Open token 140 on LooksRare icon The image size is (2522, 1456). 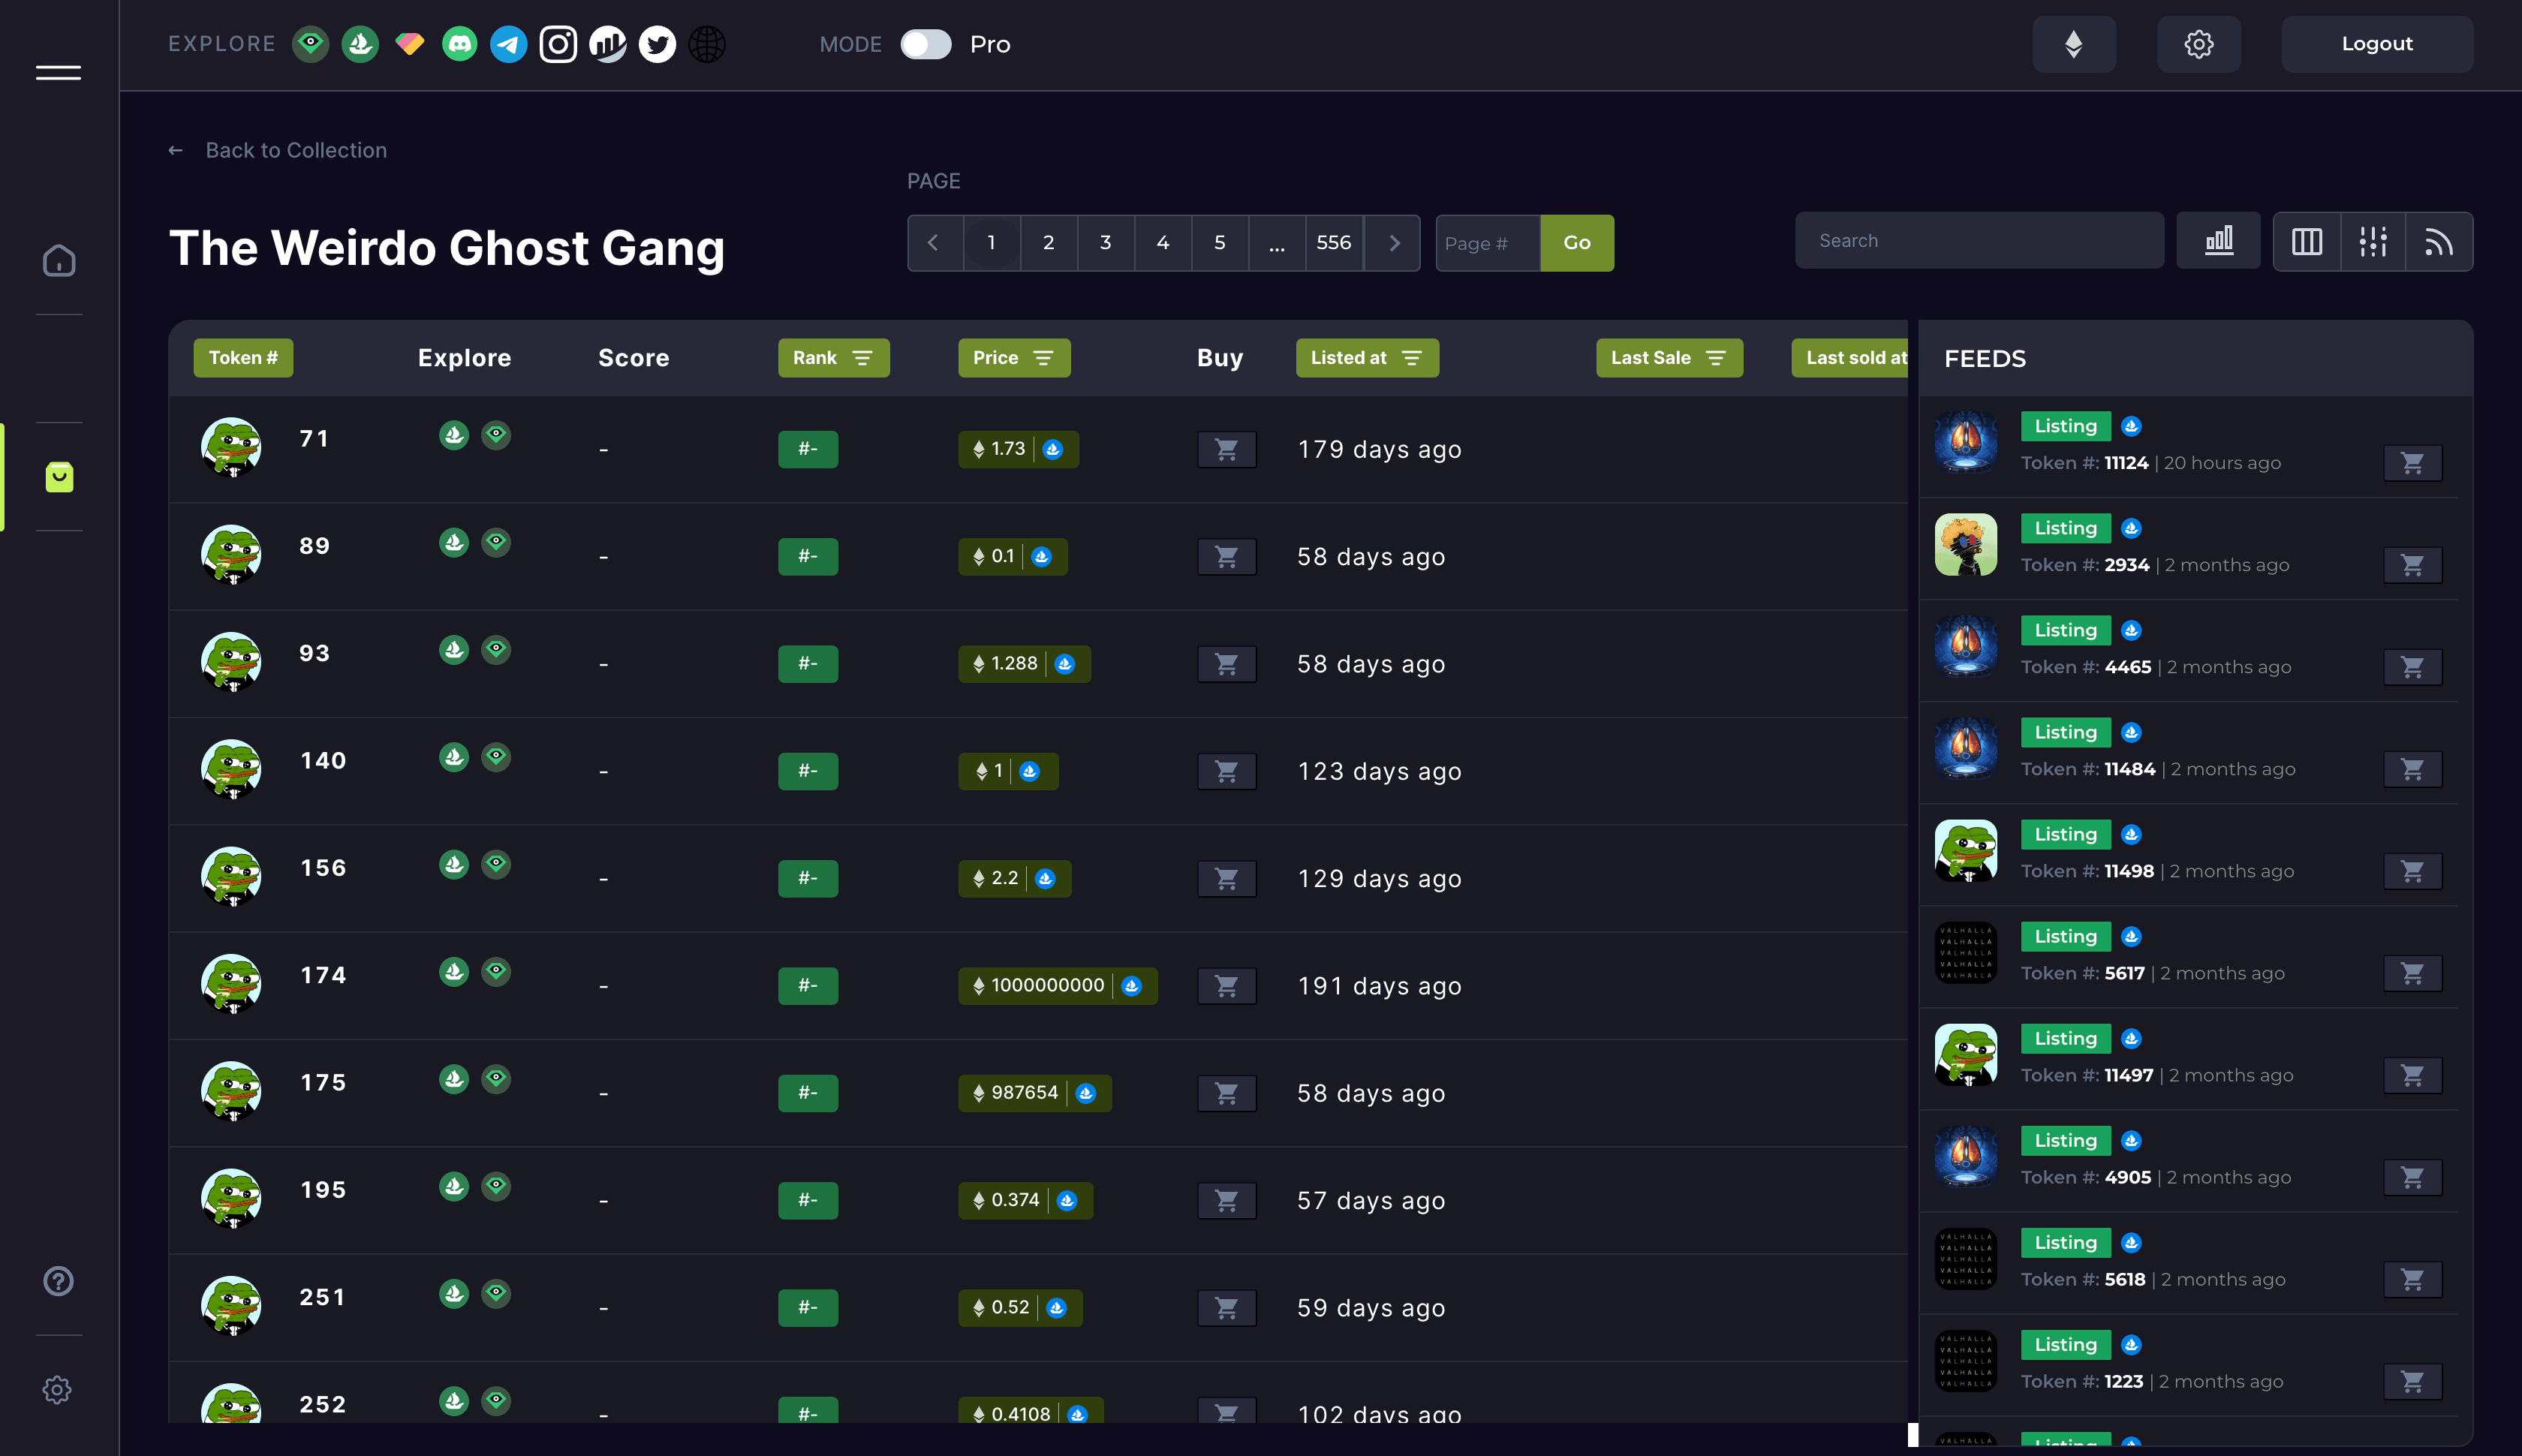(496, 757)
